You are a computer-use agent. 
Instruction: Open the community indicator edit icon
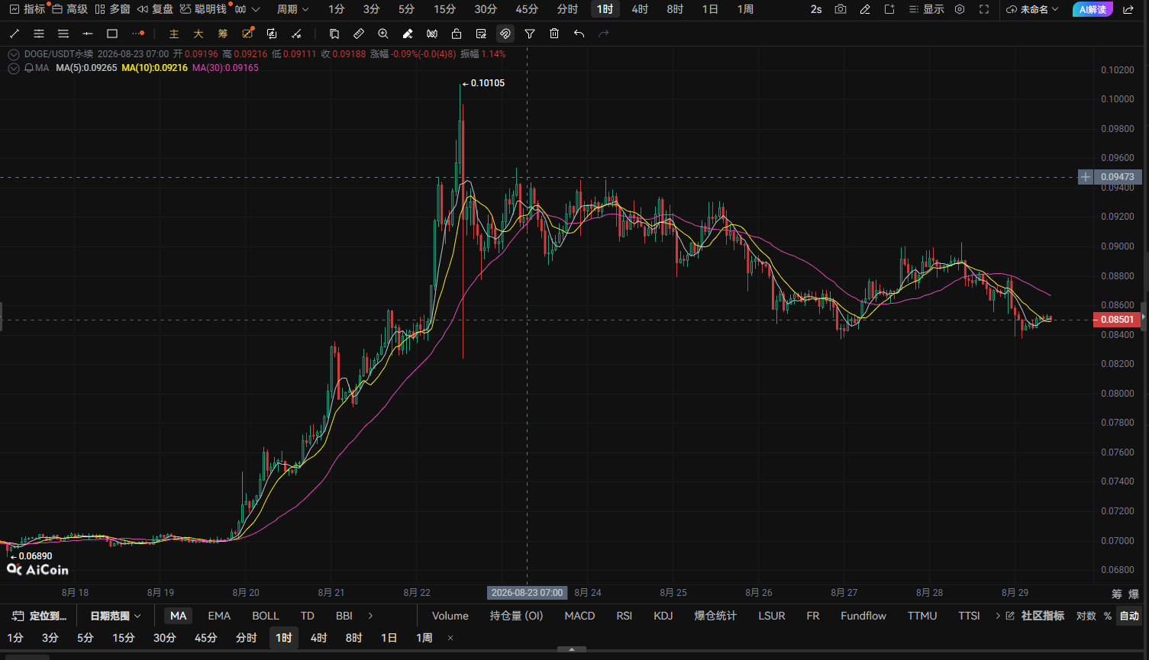[x=1010, y=616]
